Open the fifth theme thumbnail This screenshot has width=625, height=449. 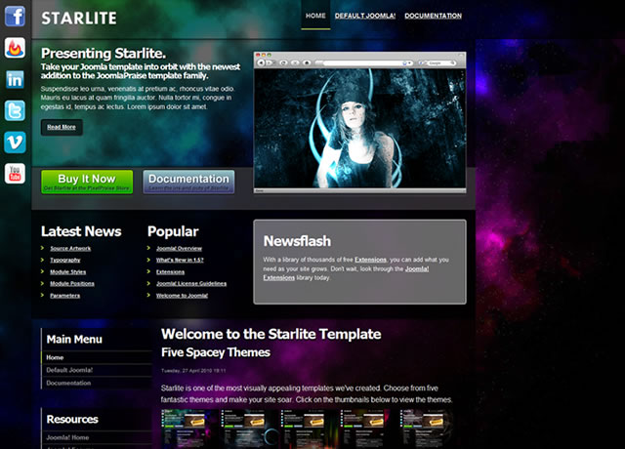[428, 429]
